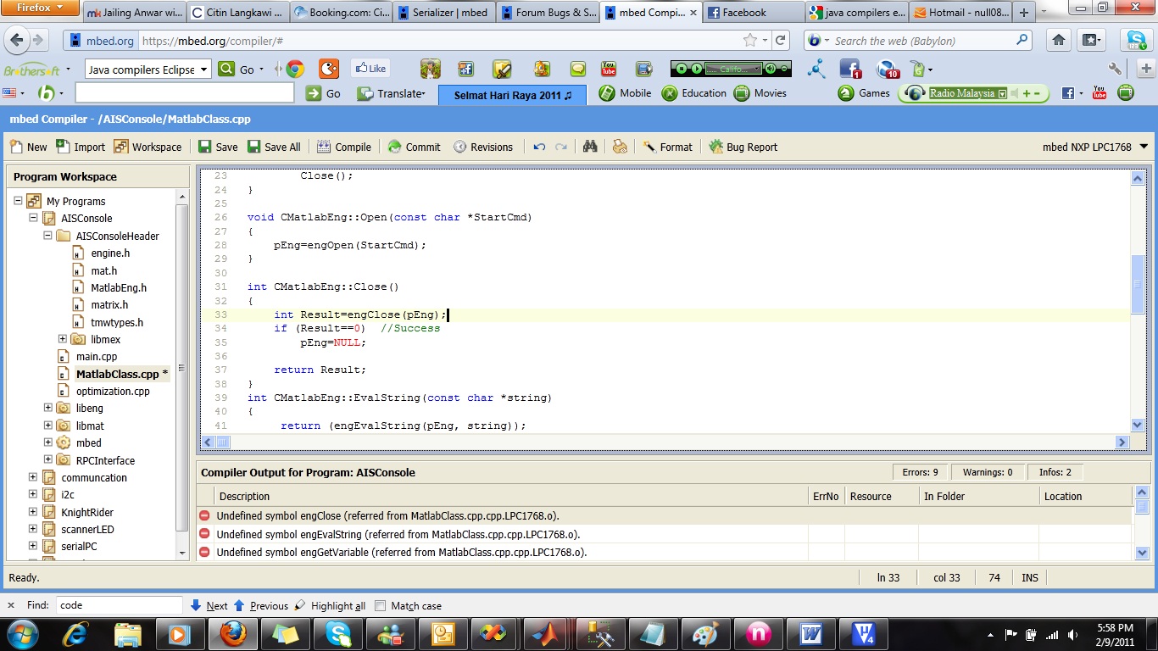The height and width of the screenshot is (651, 1158).
Task: Open Revisions history
Action: [x=482, y=147]
